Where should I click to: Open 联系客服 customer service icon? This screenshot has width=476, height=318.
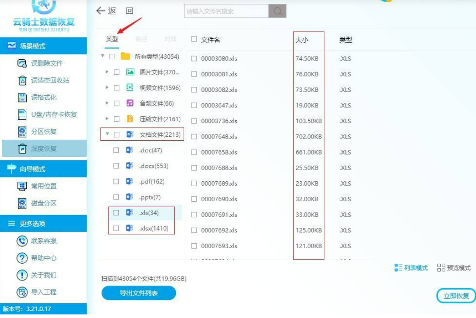point(22,241)
